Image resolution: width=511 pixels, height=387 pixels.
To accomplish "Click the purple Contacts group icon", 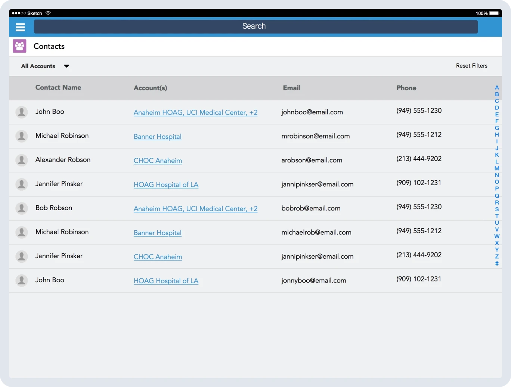I will point(19,46).
